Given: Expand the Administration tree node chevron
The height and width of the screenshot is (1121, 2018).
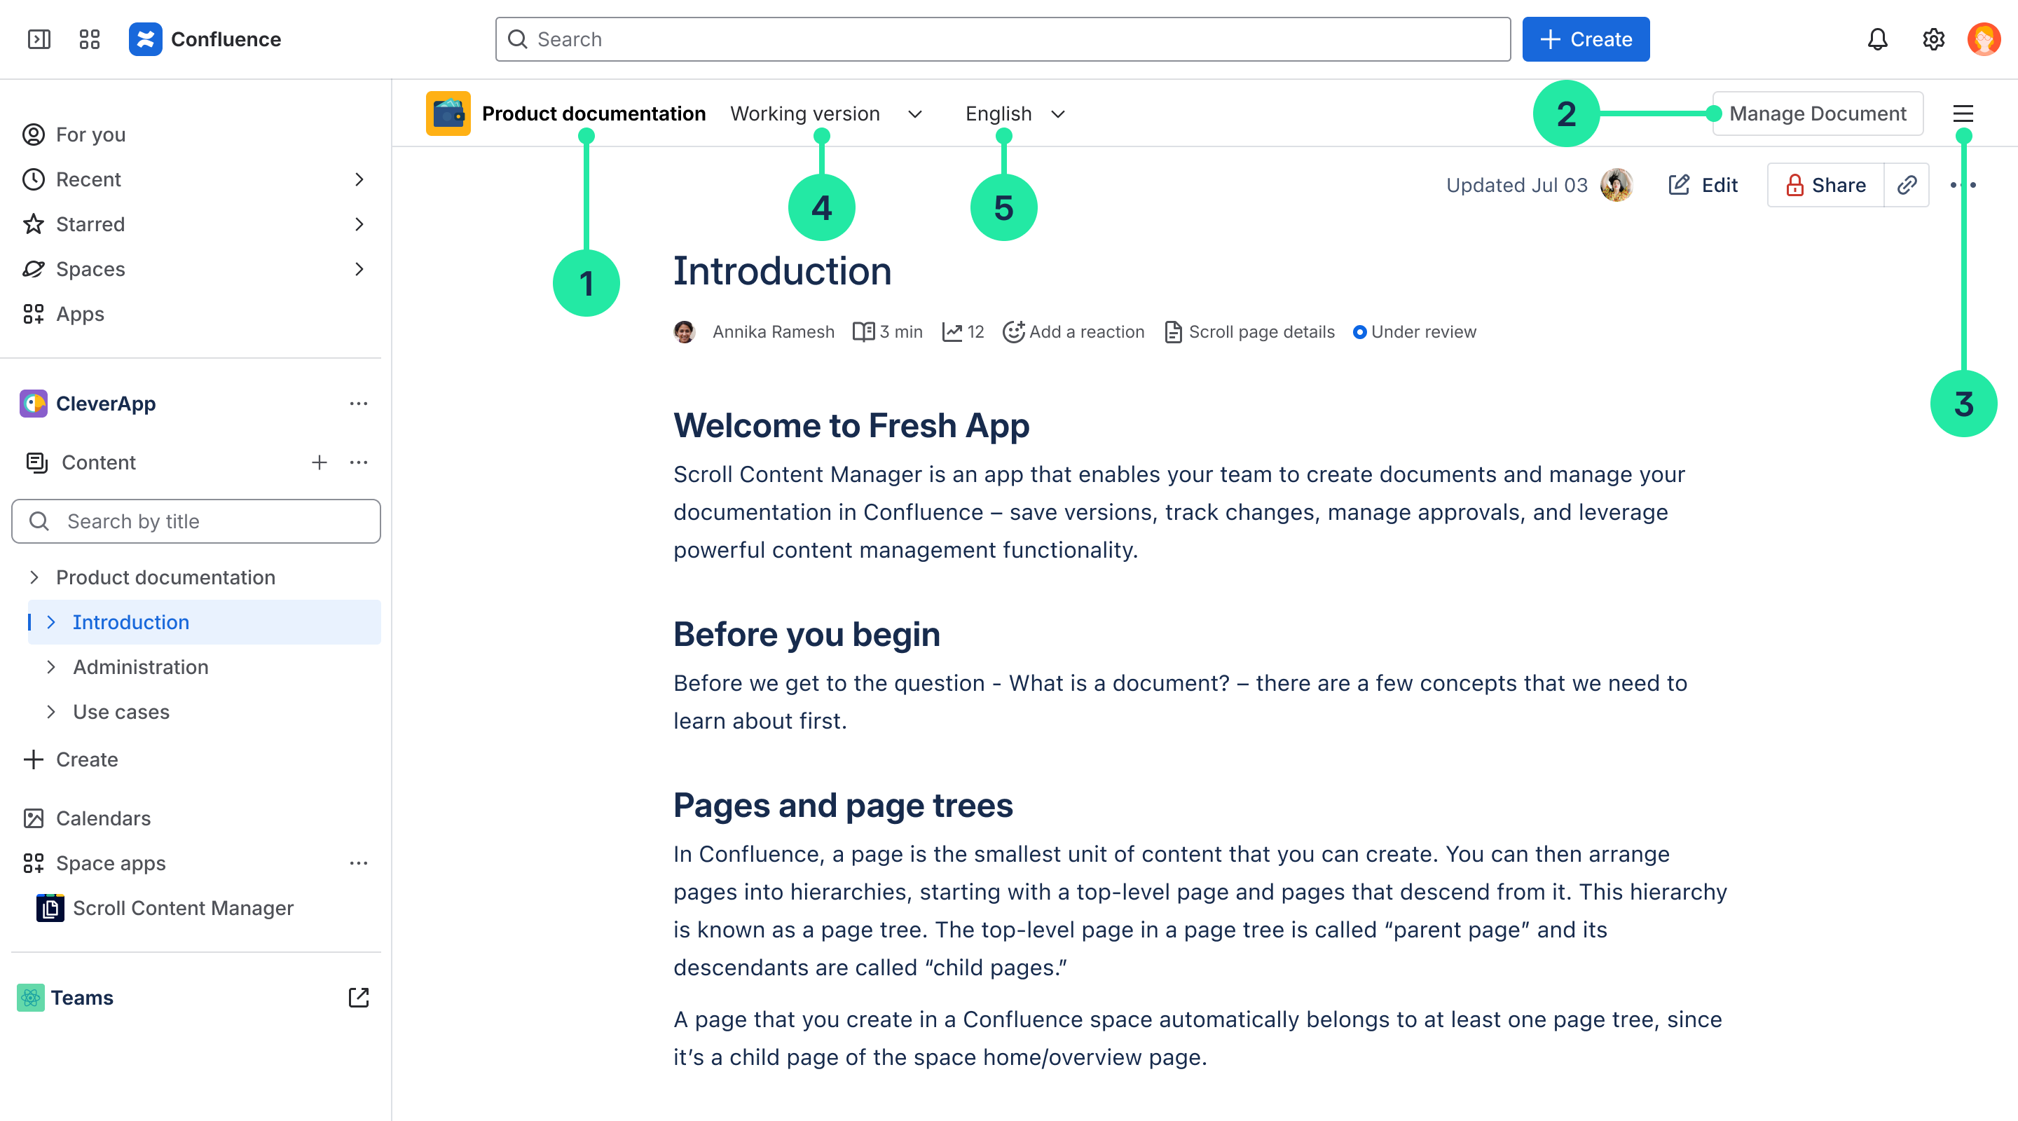Looking at the screenshot, I should (51, 667).
